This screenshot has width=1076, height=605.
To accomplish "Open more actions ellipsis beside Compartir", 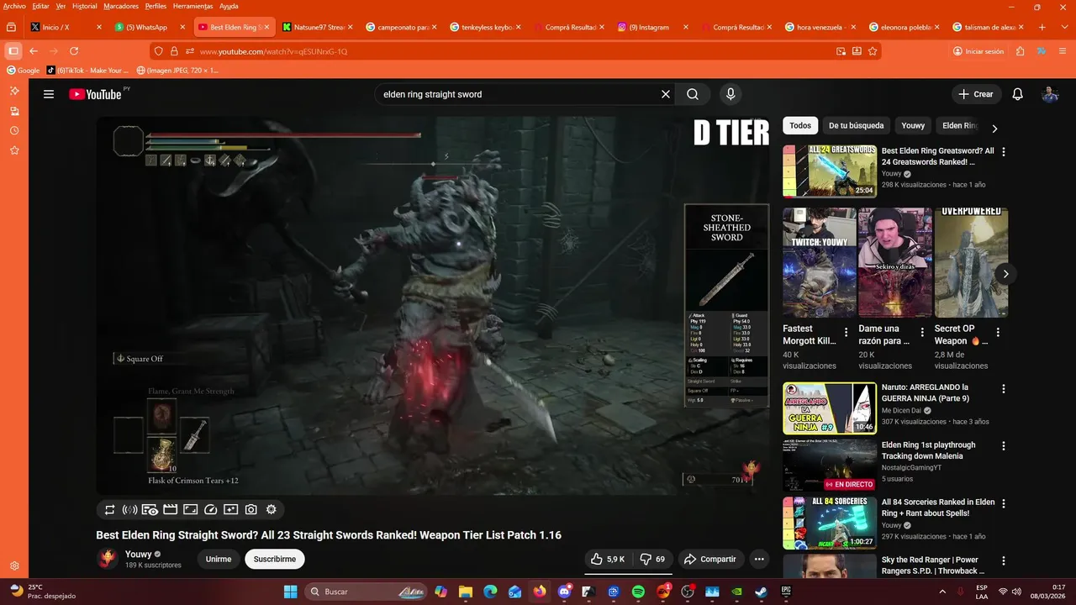I will click(x=759, y=559).
